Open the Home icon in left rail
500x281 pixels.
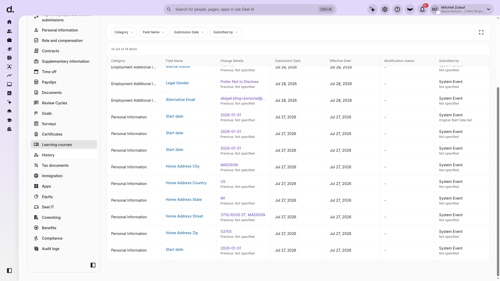tap(9, 22)
